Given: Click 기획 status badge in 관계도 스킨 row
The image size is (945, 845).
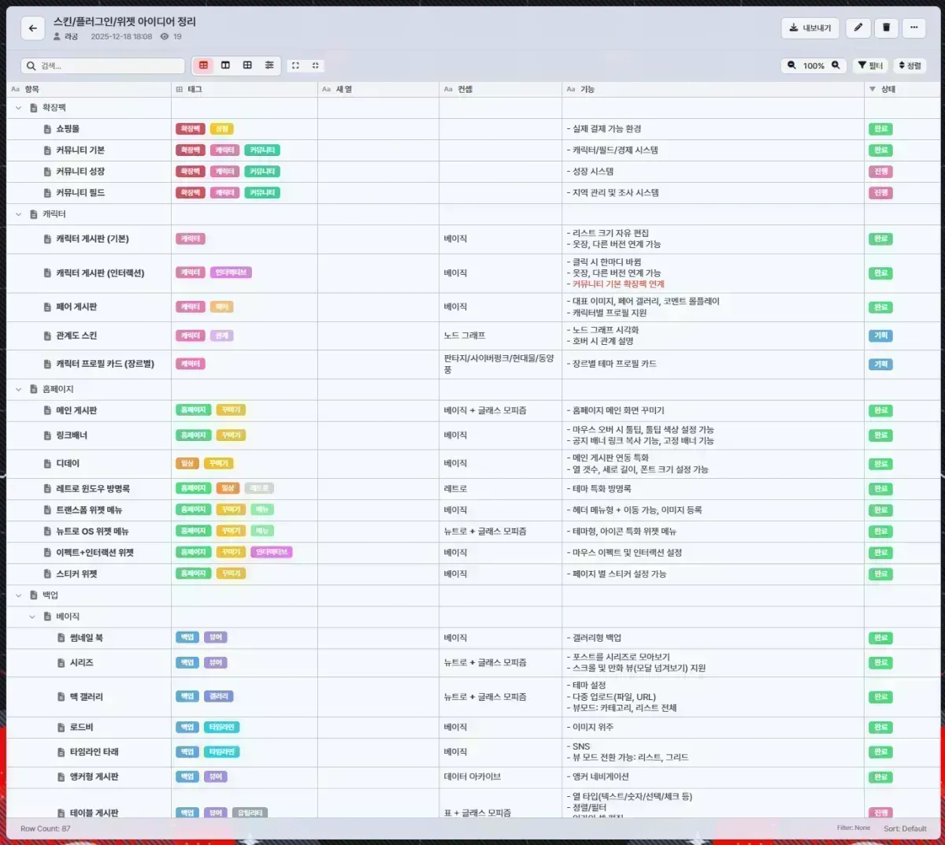Looking at the screenshot, I should (x=880, y=335).
